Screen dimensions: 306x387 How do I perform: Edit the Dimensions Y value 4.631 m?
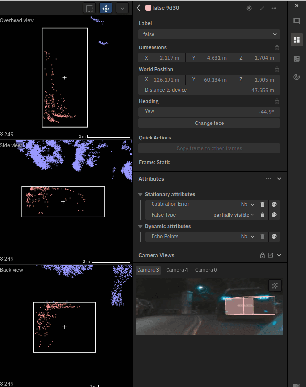point(209,58)
